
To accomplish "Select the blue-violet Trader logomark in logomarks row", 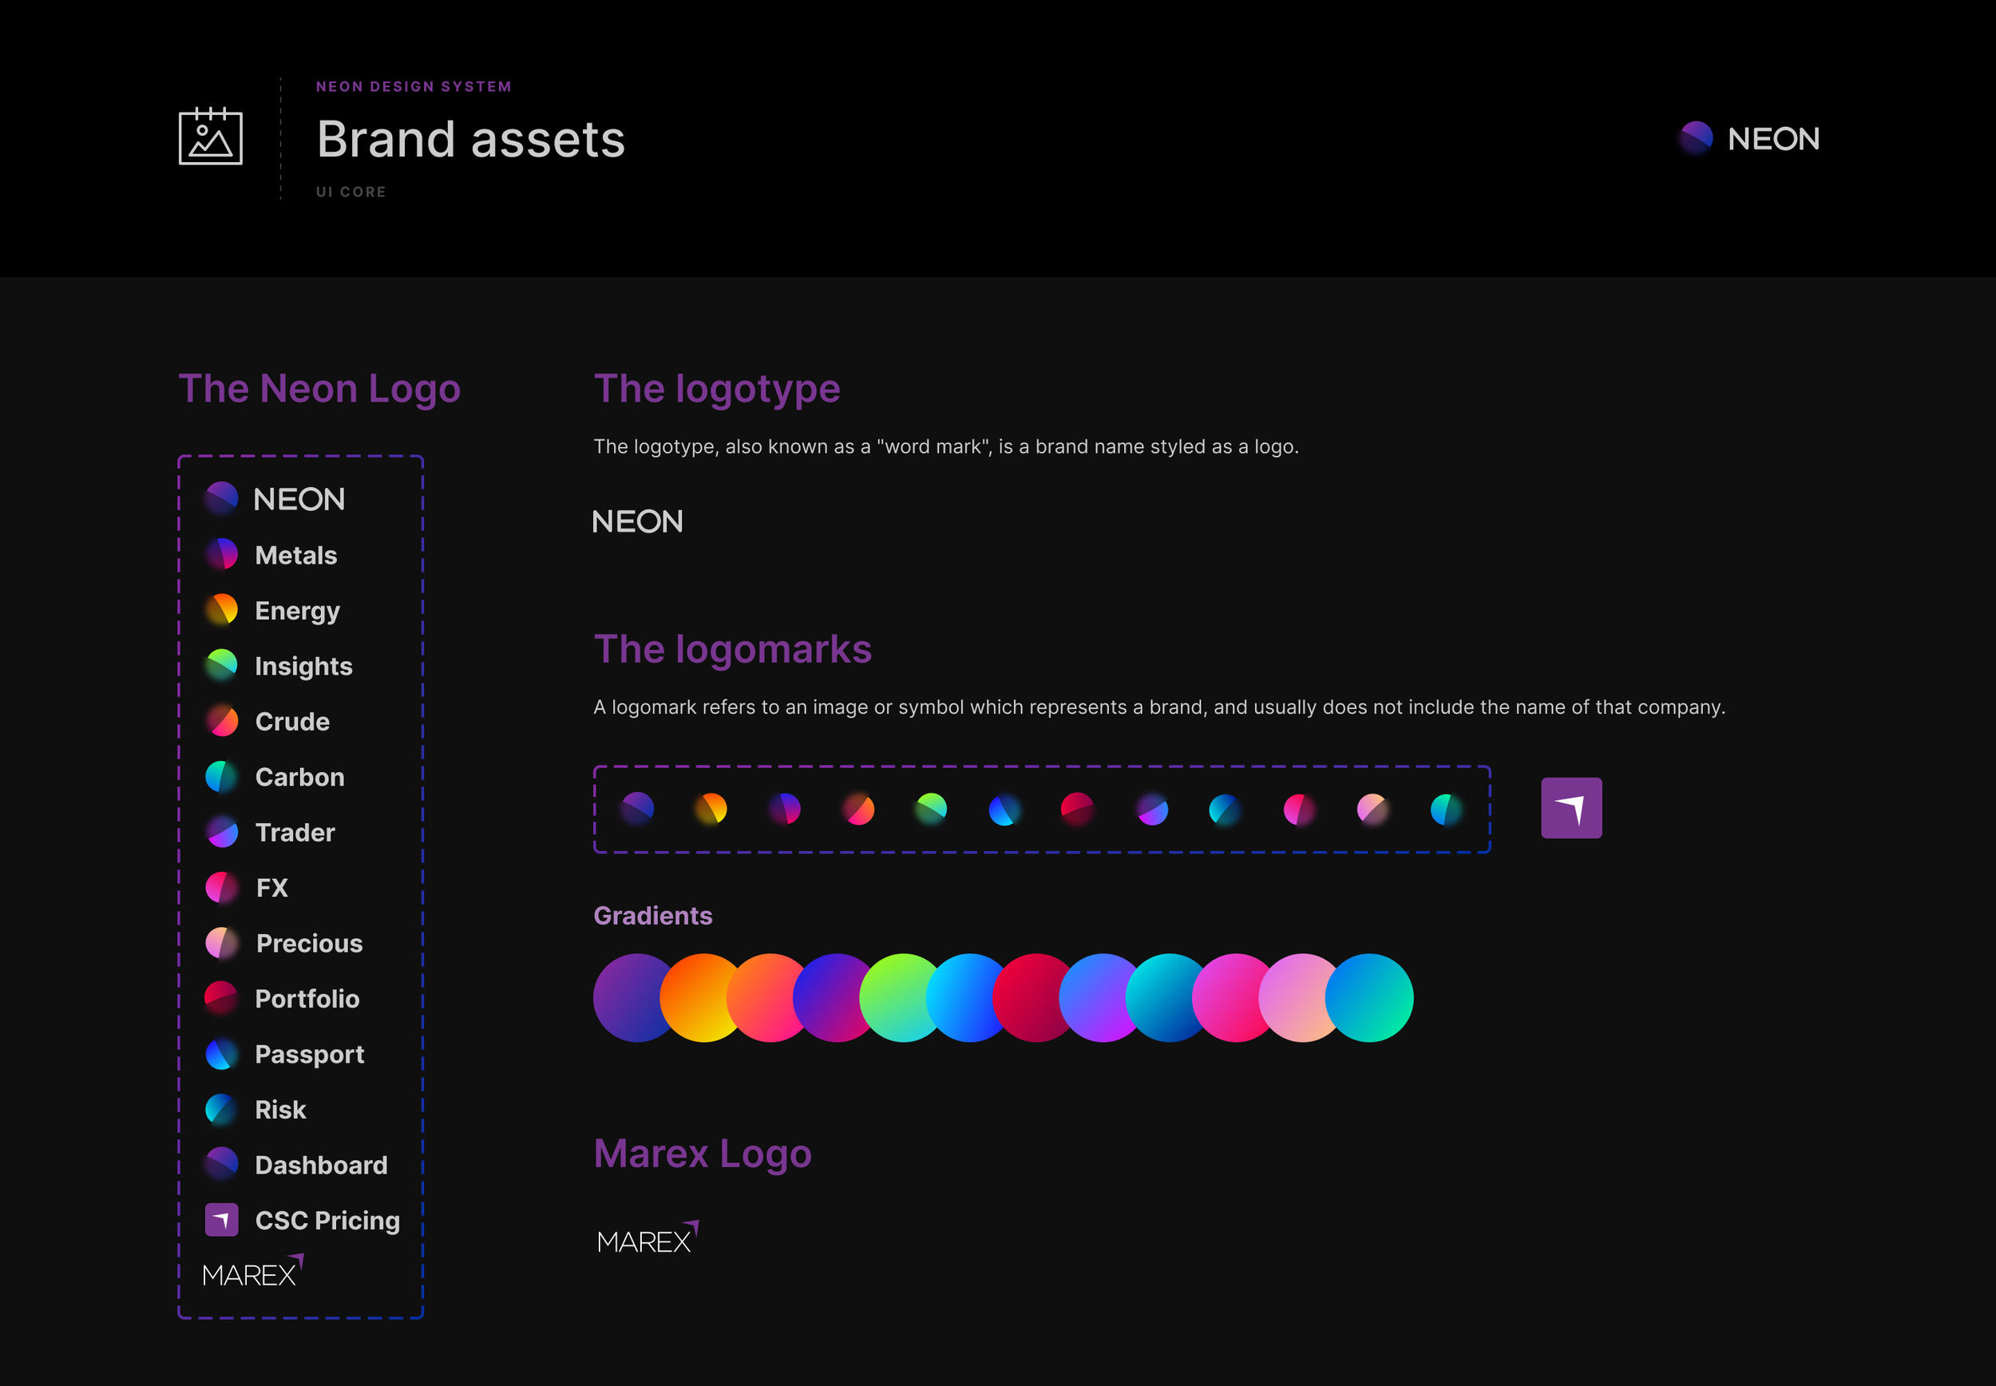I will (1151, 809).
